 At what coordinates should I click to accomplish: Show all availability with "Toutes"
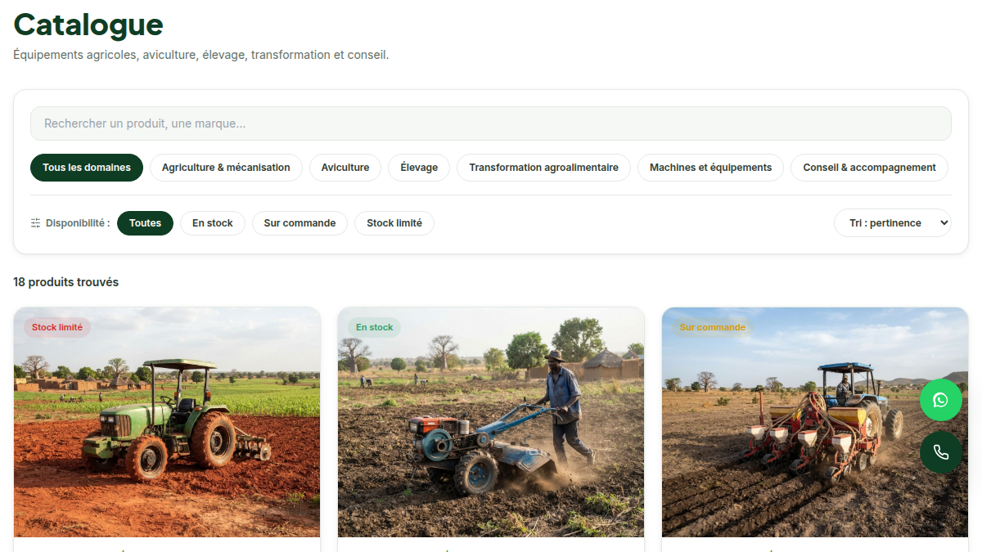click(145, 223)
